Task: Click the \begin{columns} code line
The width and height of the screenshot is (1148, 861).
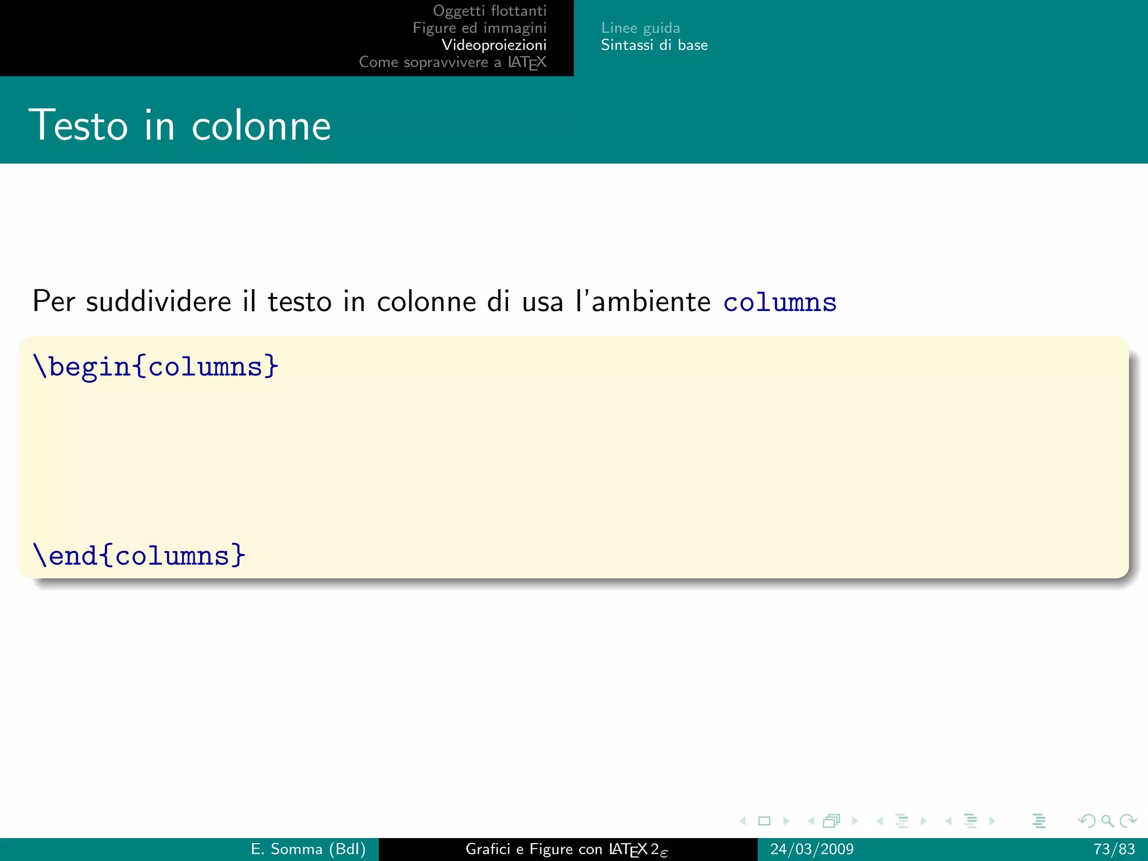Action: [156, 367]
